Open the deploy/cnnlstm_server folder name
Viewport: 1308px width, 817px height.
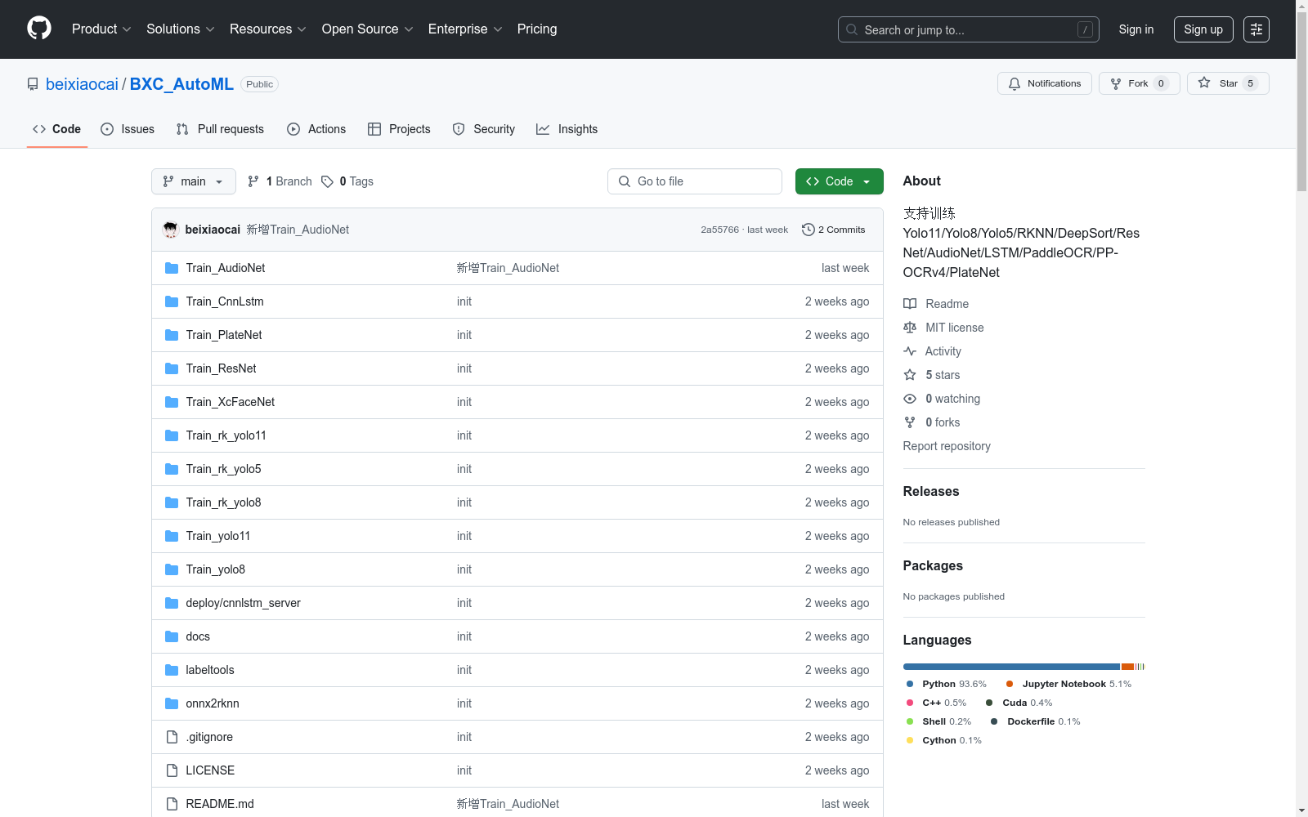[x=243, y=603]
